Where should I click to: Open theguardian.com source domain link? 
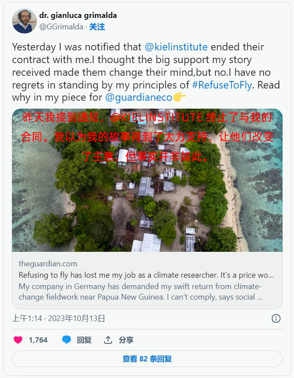tap(48, 264)
